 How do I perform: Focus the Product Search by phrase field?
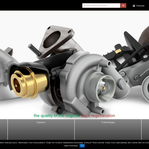101,6
